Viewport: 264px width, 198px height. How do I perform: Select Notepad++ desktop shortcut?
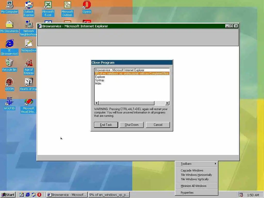29,46
